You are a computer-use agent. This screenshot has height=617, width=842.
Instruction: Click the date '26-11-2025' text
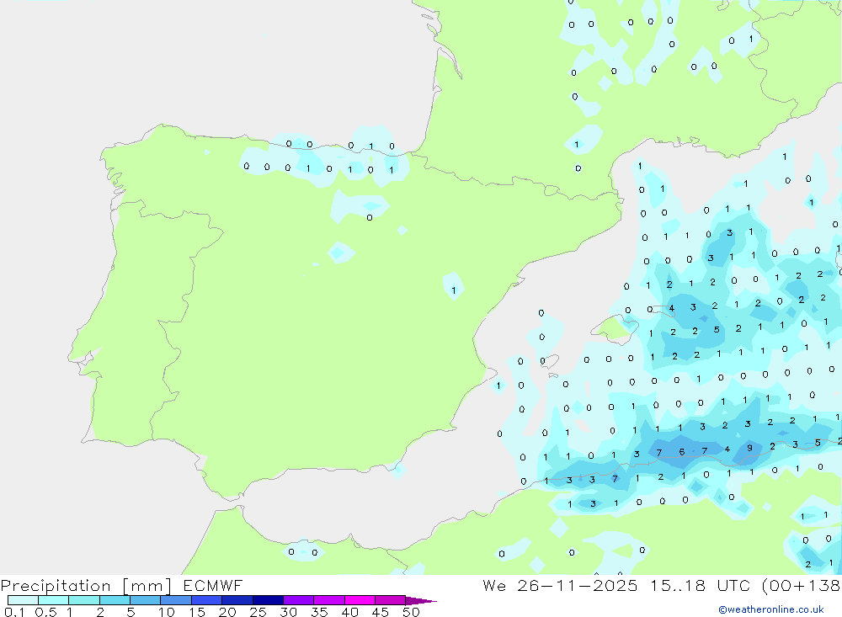pos(578,585)
